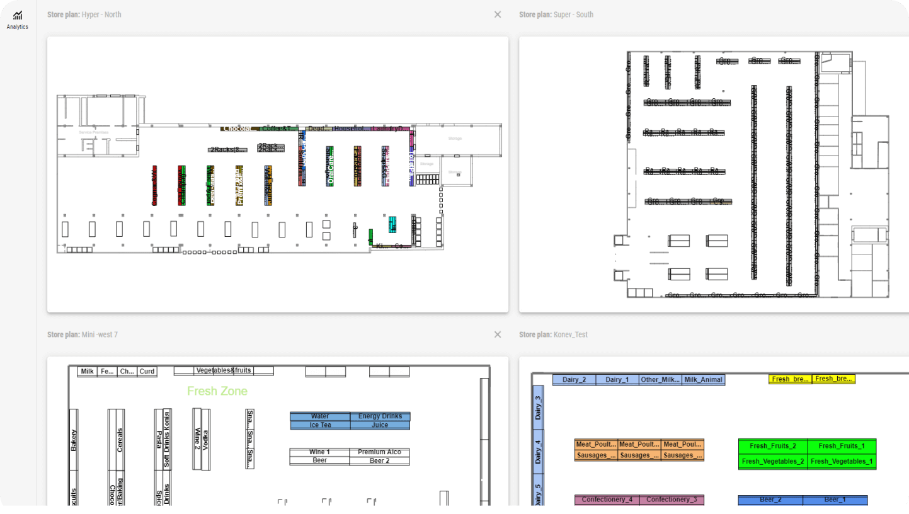The image size is (909, 514).
Task: Select the Water shelf block
Action: click(320, 416)
